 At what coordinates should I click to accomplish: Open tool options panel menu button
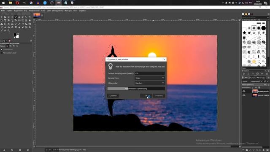tap(31, 41)
